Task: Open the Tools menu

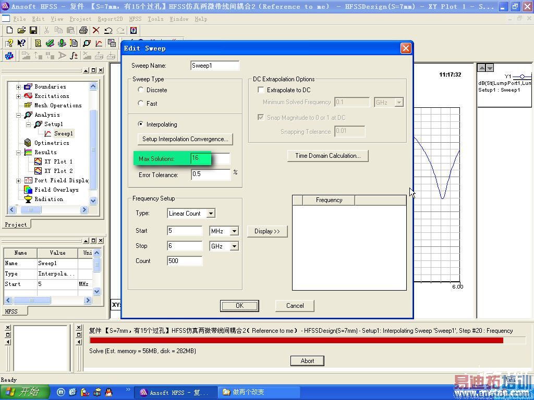Action: coord(155,19)
